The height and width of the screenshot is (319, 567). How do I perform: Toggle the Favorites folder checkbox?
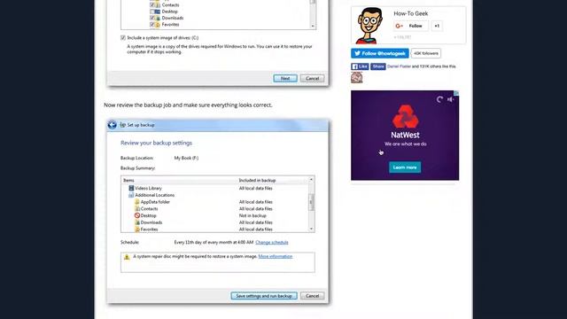point(152,25)
